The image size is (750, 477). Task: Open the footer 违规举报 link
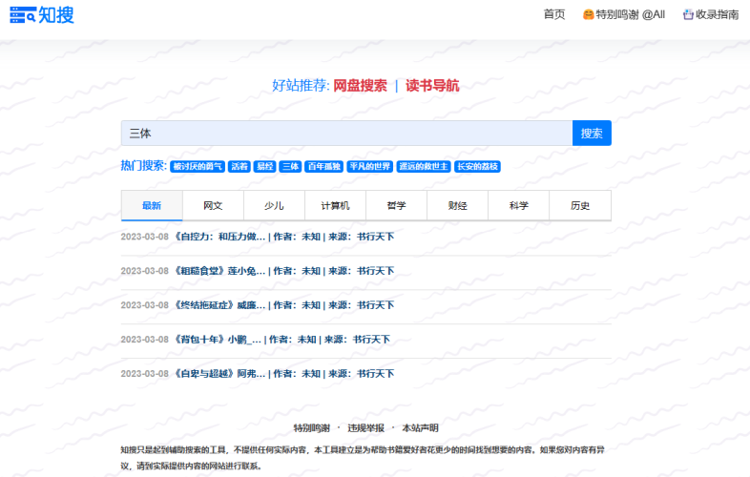coord(365,428)
